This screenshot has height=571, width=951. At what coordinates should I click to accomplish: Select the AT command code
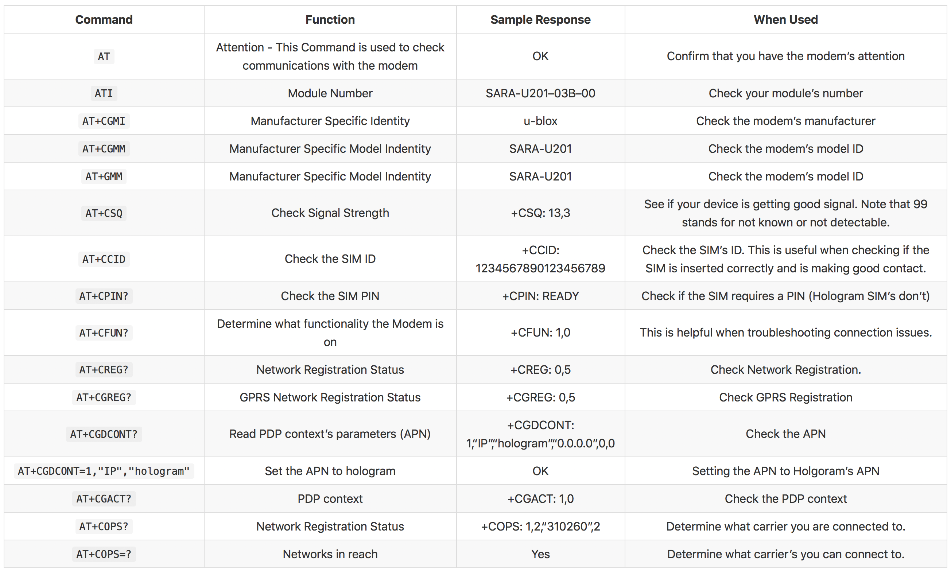(104, 57)
